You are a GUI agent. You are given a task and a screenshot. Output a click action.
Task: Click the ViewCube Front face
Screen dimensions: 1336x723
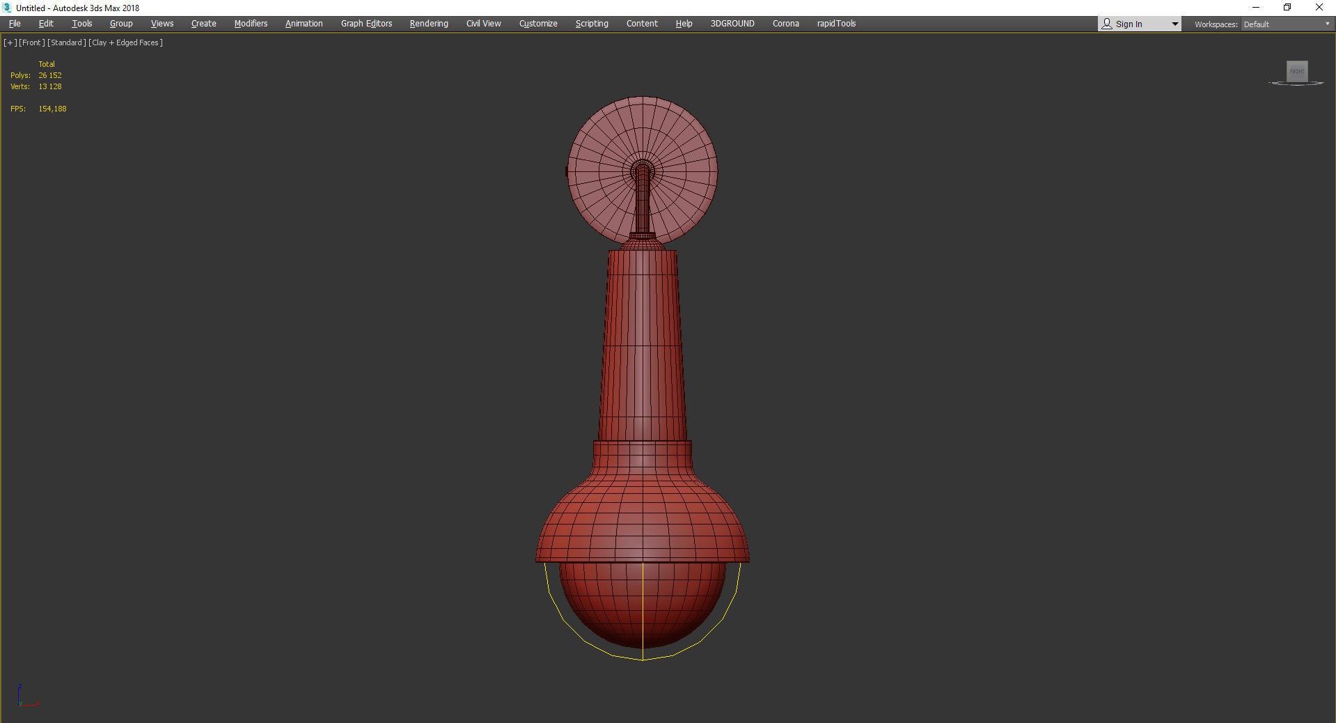click(1297, 71)
